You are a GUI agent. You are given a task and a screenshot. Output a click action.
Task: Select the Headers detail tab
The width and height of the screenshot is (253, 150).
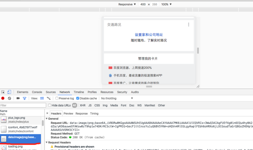coord(56,113)
